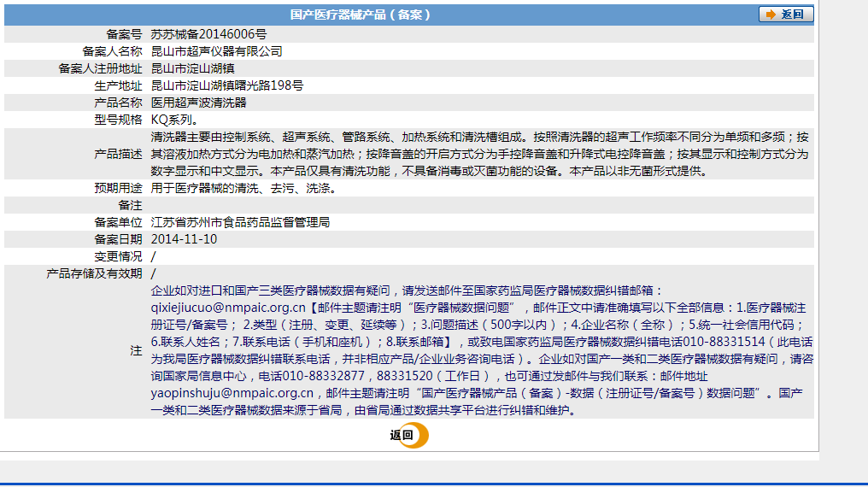Viewport: 868px width, 487px height.
Task: Click the email qixiejiucuo@nmpaic.org.cn
Action: coord(227,308)
